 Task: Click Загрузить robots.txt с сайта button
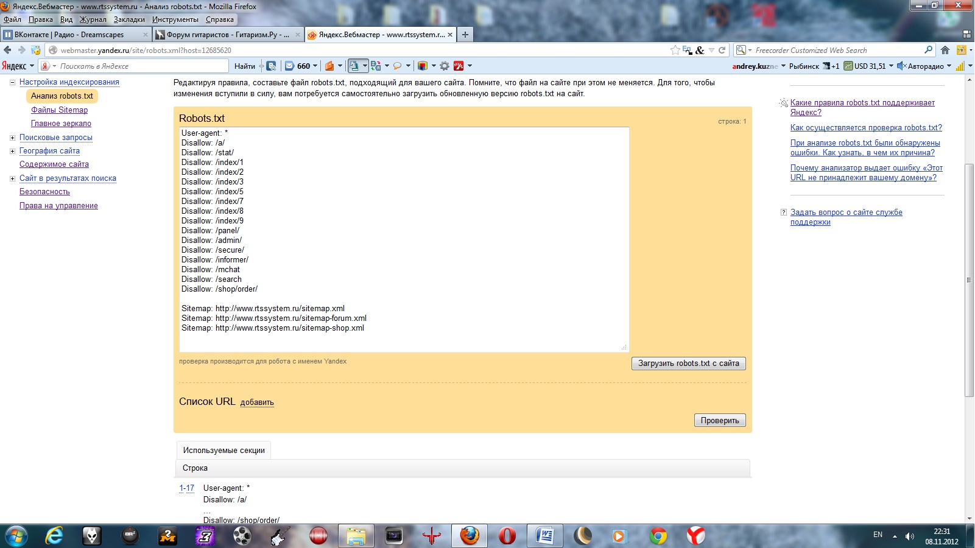point(689,364)
